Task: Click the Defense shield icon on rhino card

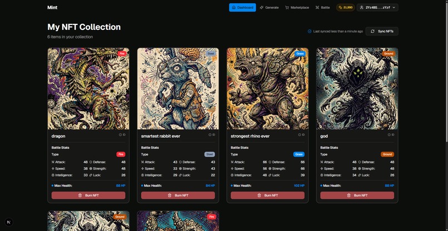Action: [270, 162]
